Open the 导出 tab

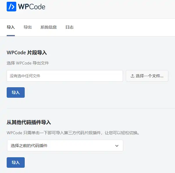coord(28,27)
